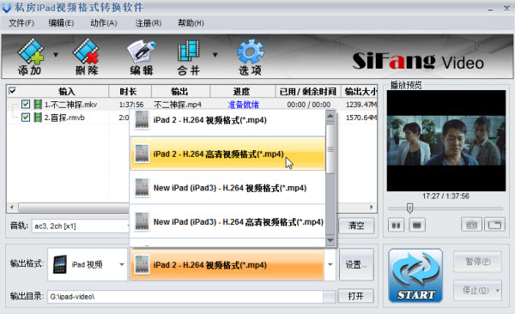Pause the preview playback

[x=397, y=226]
